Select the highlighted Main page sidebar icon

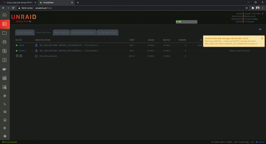(5, 24)
